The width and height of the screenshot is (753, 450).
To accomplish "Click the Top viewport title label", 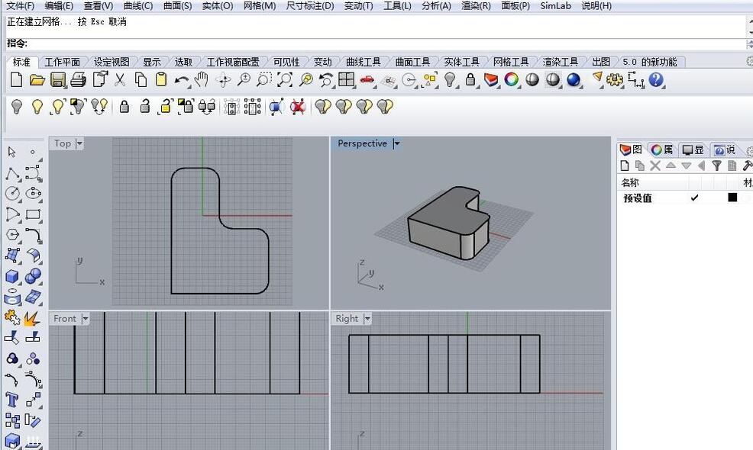I will pyautogui.click(x=63, y=143).
